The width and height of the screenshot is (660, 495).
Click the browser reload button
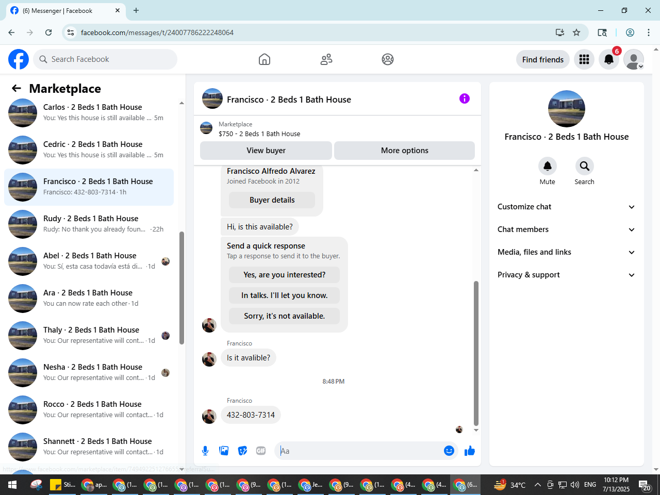tap(48, 32)
